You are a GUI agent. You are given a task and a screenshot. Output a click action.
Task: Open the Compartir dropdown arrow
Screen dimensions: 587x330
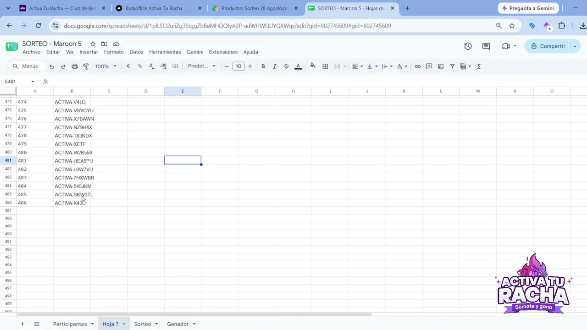pyautogui.click(x=575, y=46)
